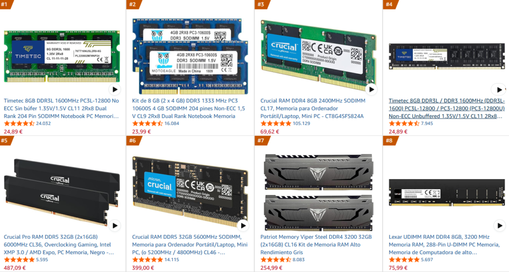View the 105.129 reviews for Crucial DDR4
509x272 pixels.
click(x=301, y=124)
